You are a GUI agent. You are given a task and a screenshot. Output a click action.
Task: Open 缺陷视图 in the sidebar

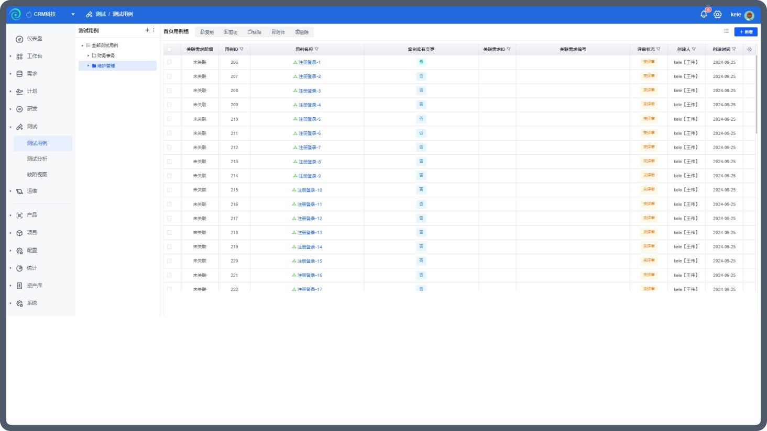[x=37, y=175]
